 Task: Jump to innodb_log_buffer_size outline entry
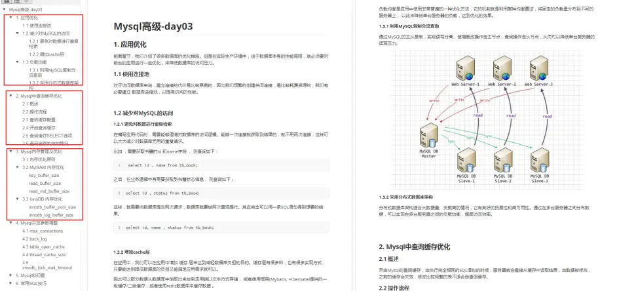click(x=51, y=216)
